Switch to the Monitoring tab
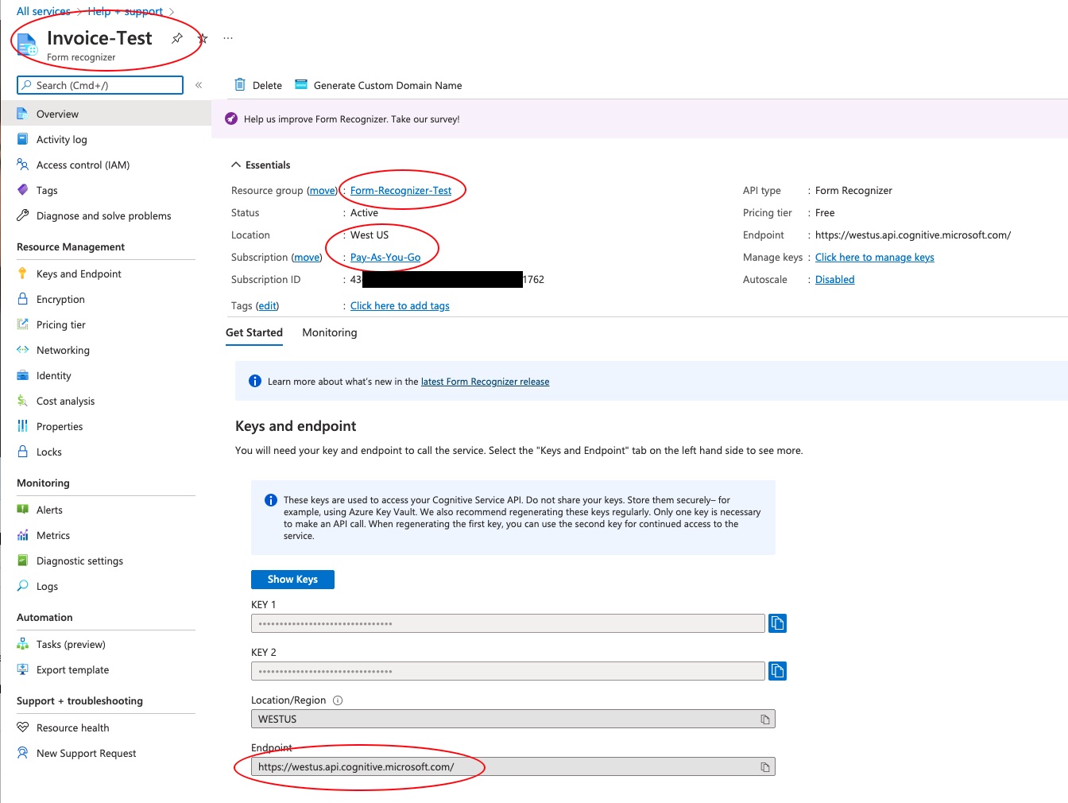1068x803 pixels. tap(330, 333)
